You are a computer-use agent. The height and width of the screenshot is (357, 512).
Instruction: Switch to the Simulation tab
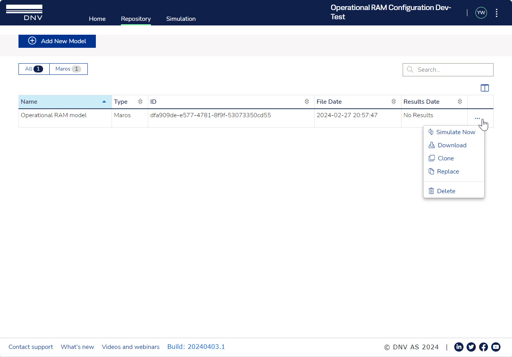point(181,19)
